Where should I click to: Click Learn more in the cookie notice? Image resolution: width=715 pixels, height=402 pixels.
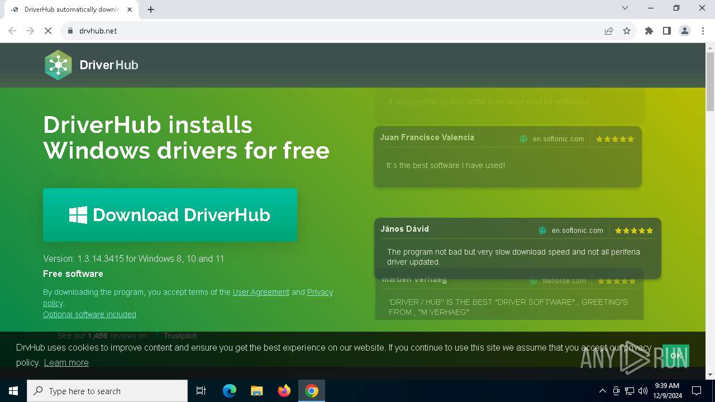click(66, 362)
